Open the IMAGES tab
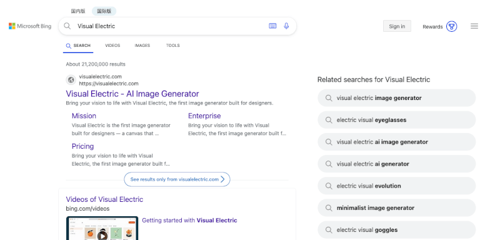 (x=142, y=46)
